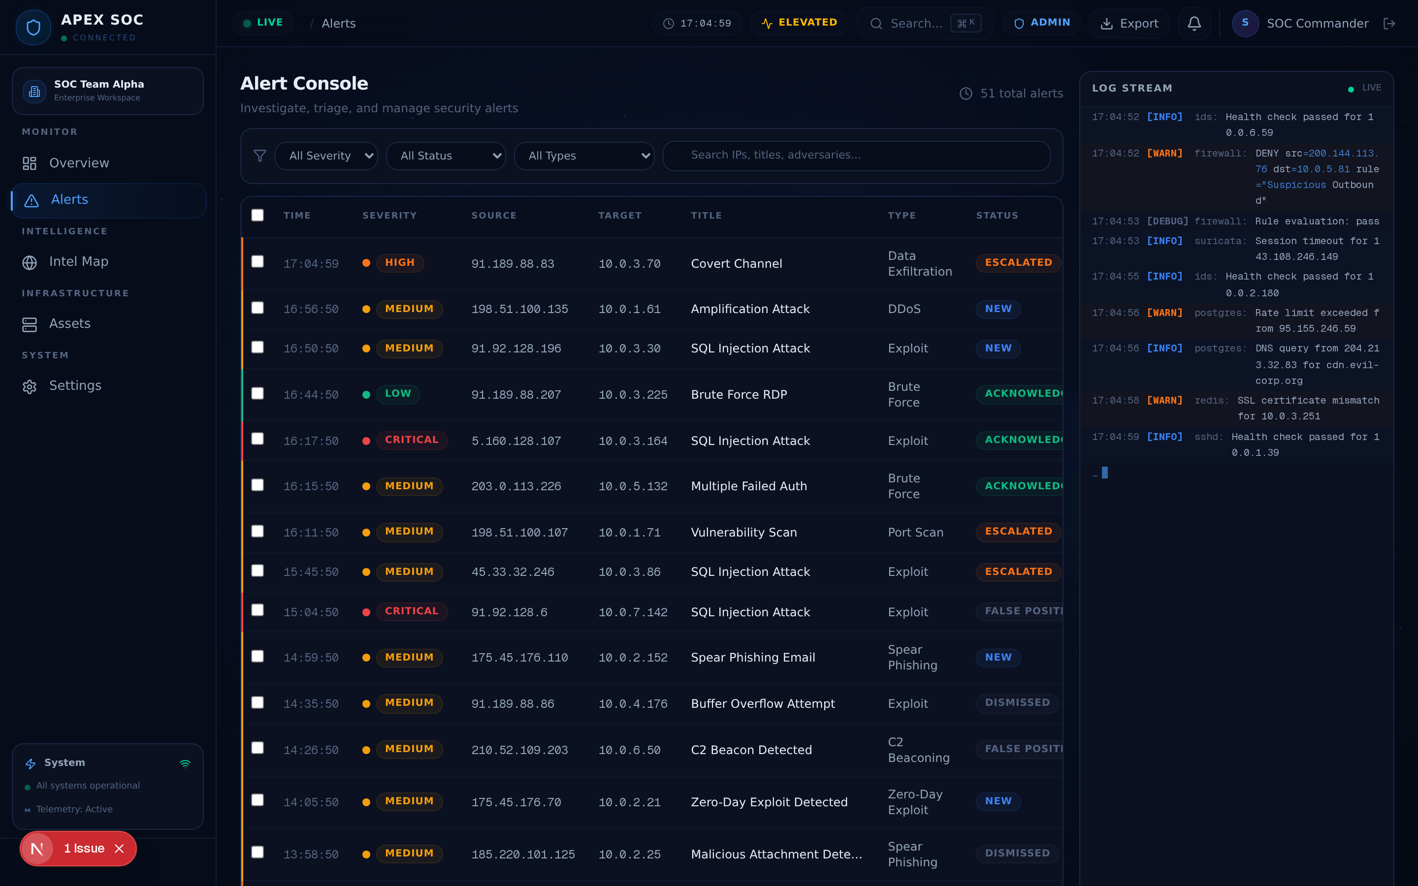Click the ADMIN shield icon
Viewport: 1418px width, 886px height.
[x=1019, y=24]
